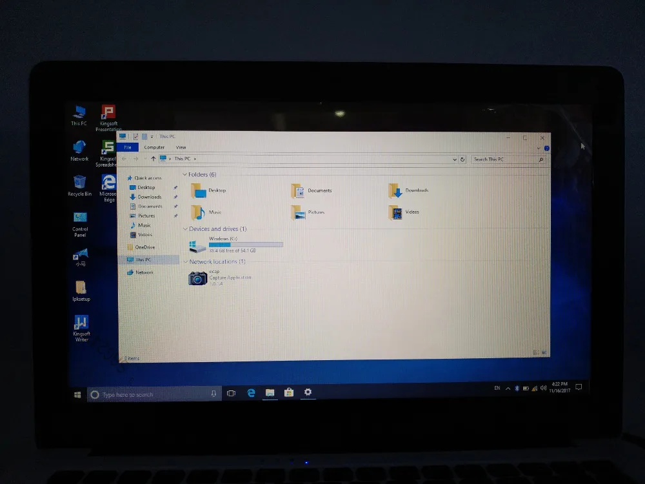Click the Cortana microphone icon
The width and height of the screenshot is (645, 484).
click(213, 394)
